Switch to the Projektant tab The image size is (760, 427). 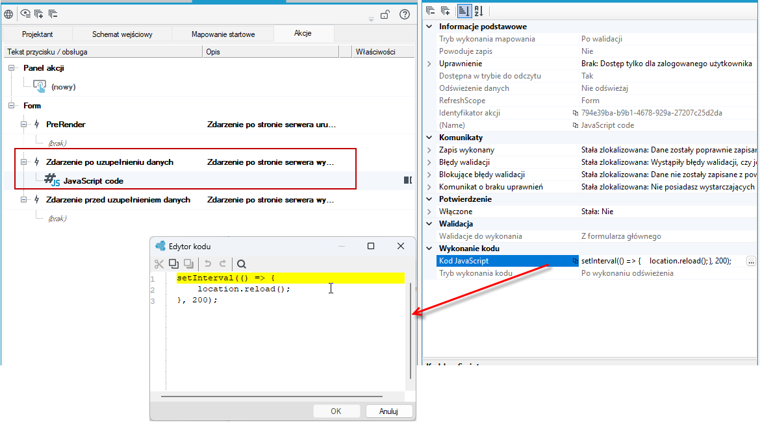(37, 34)
